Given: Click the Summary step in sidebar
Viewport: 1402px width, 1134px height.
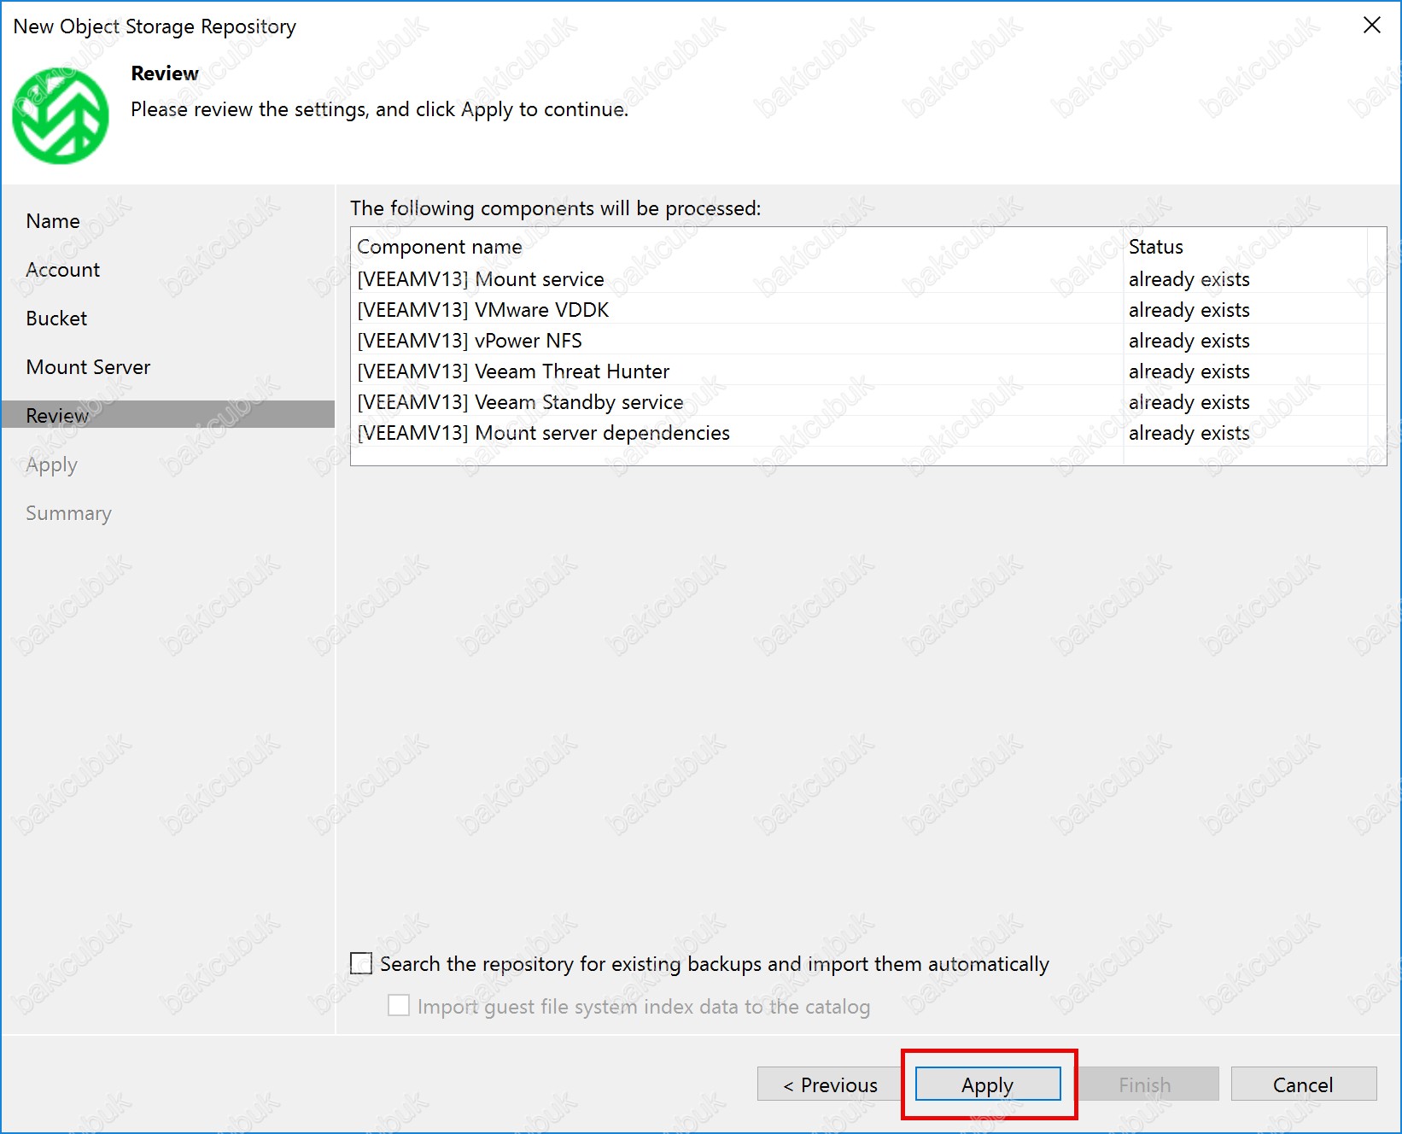Looking at the screenshot, I should (68, 513).
